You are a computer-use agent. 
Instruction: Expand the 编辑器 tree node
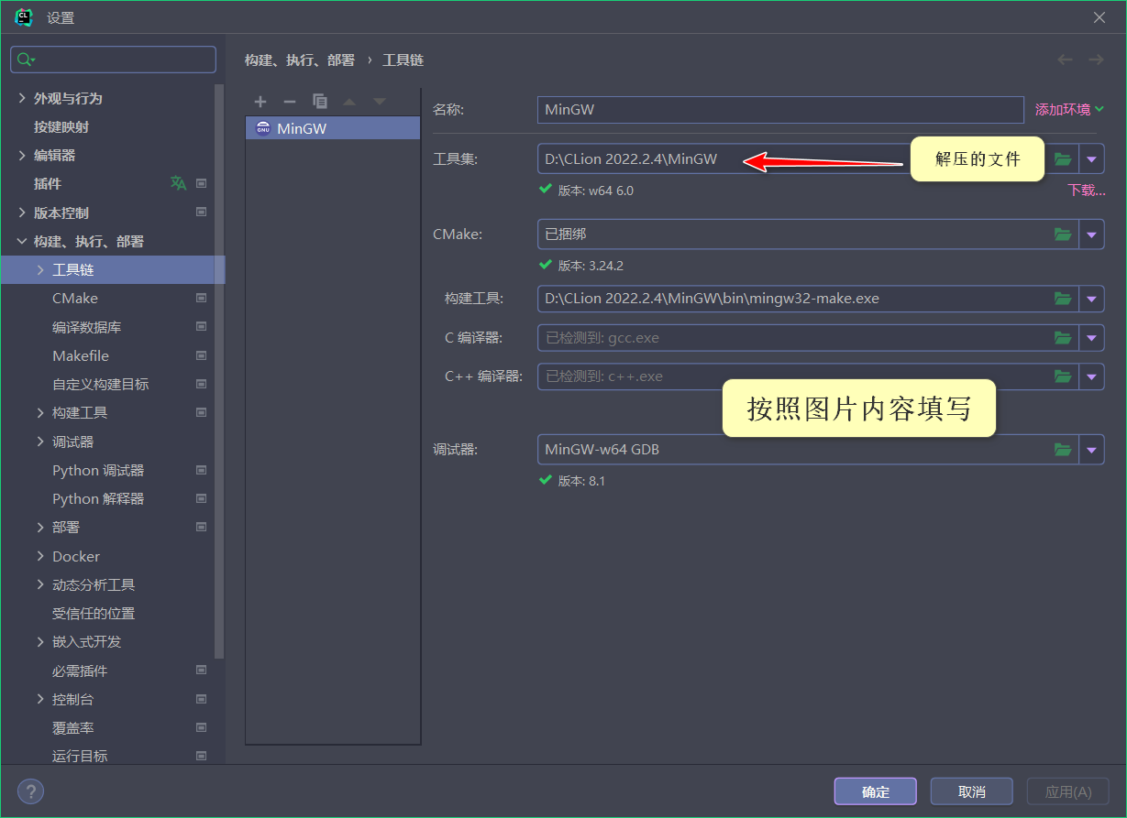pos(22,156)
